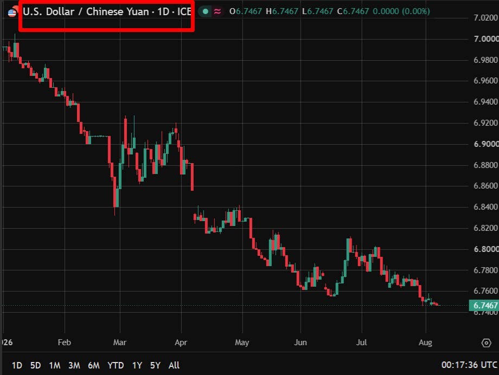499x375 pixels.
Task: Click the Apr label on time axis
Action: point(181,342)
